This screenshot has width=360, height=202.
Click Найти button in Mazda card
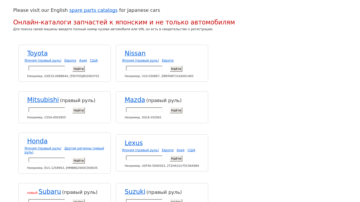(176, 110)
